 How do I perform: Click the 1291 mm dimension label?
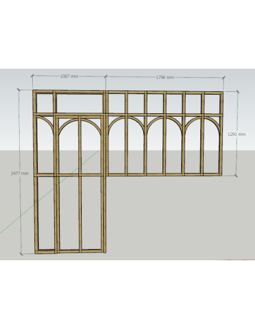(x=236, y=134)
